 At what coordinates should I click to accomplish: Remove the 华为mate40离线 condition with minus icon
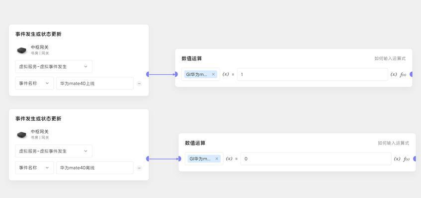point(139,168)
